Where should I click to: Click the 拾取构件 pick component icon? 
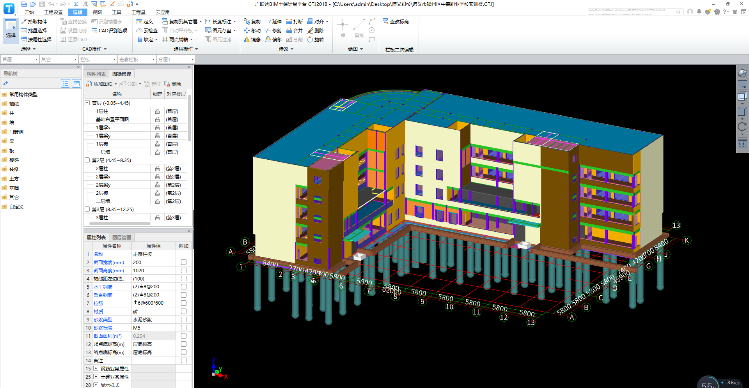24,21
